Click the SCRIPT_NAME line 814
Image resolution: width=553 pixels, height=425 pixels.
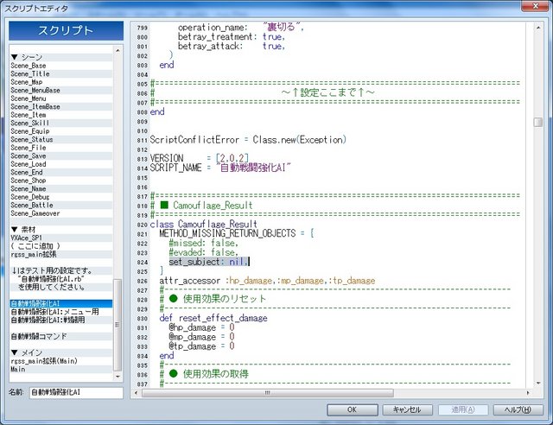point(220,168)
